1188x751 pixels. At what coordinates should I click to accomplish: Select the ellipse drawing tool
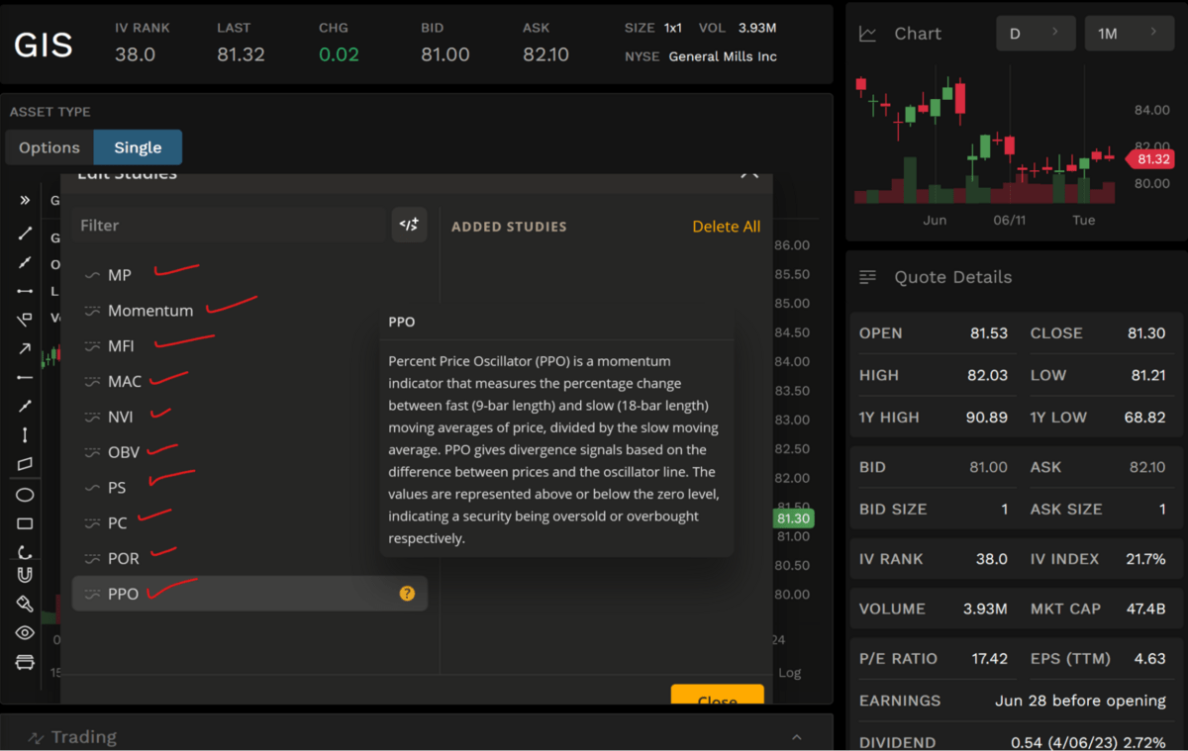click(25, 495)
